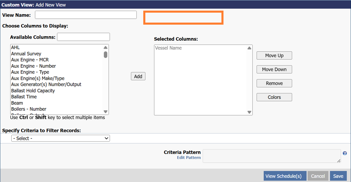Image resolution: width=351 pixels, height=182 pixels.
Task: Click the Available Columns search box
Action: pyautogui.click(x=83, y=37)
